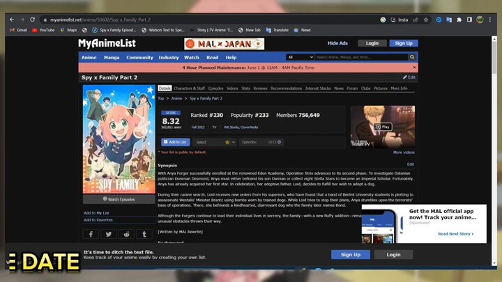Click Hide Ads link
The width and height of the screenshot is (502, 282).
(337, 43)
